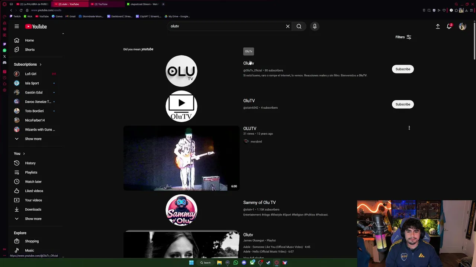Expand the You section
476x267 pixels.
click(x=19, y=154)
